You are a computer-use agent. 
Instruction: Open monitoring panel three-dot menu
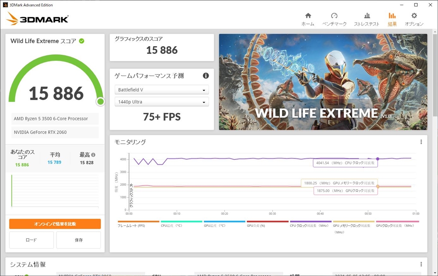point(421,142)
